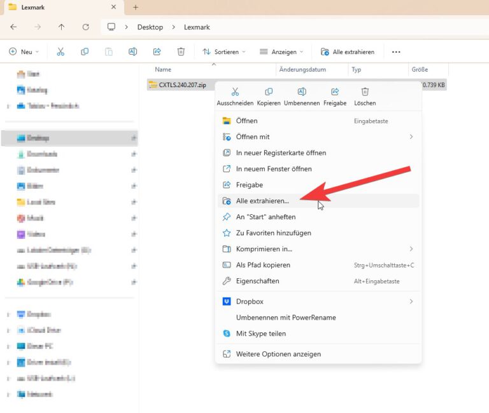Viewport: 489px width, 413px height.
Task: Choose In neuem Fenster öffnen
Action: tap(318, 168)
